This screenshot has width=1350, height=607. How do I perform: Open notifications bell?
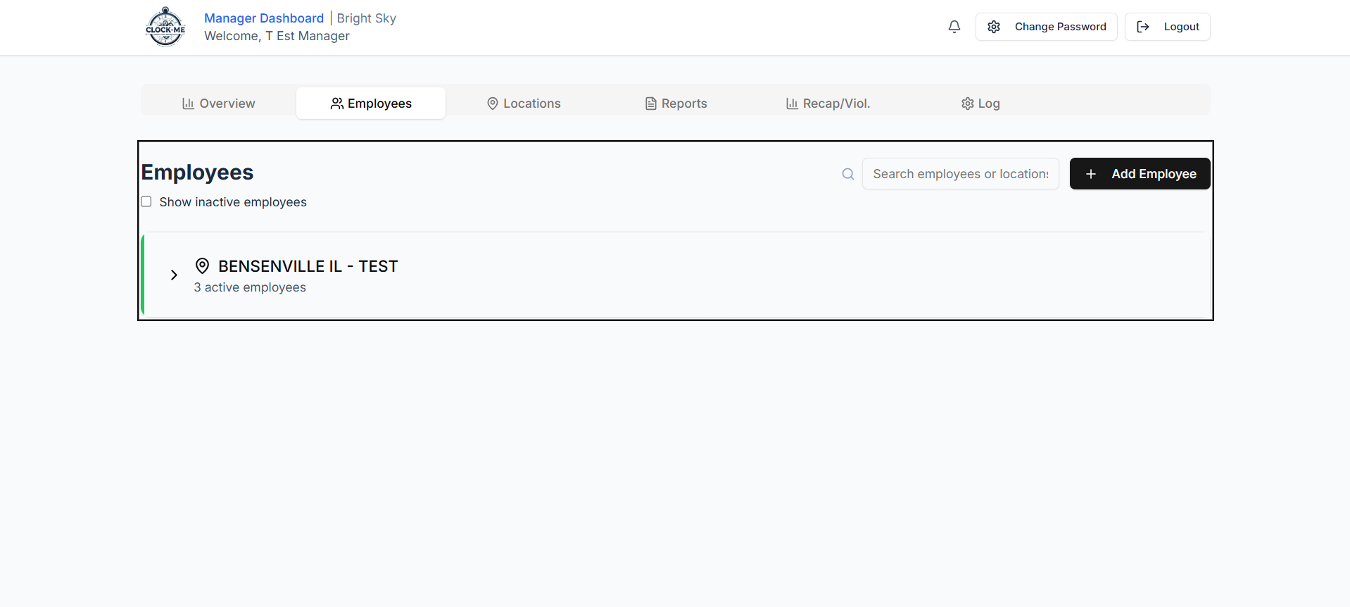click(954, 27)
